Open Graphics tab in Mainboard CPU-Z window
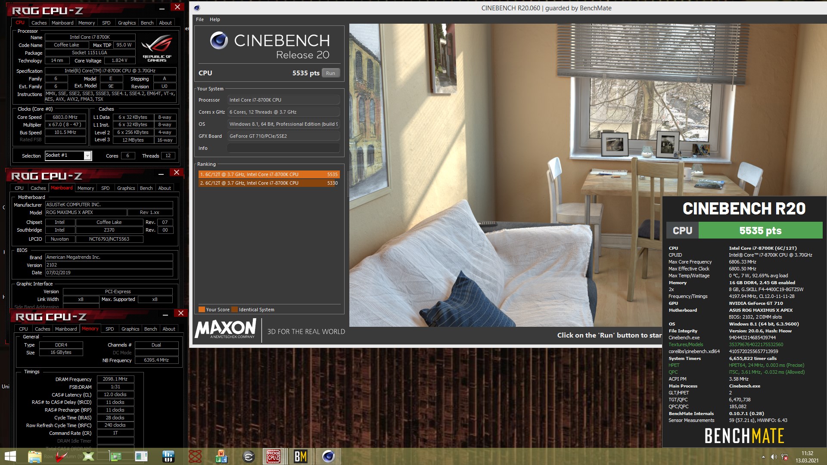Viewport: 827px width, 465px height. coord(126,188)
